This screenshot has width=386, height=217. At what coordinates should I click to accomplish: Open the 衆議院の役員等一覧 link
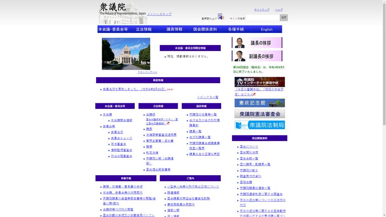203,115
